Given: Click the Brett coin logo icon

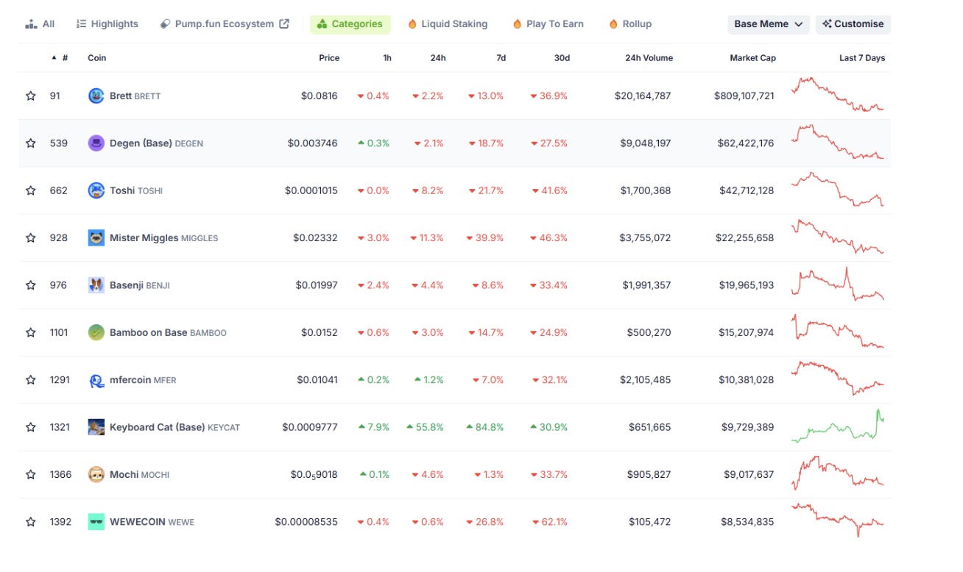Looking at the screenshot, I should coord(96,96).
